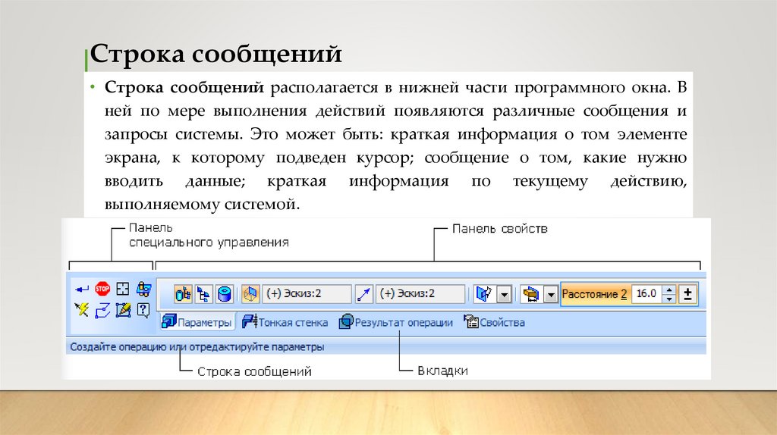Click the message line 'Создайте операцию или отредактируйте параметры'
This screenshot has width=777, height=435.
pos(197,347)
